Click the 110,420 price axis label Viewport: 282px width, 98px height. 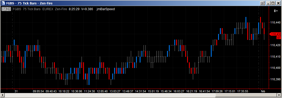point(275,45)
